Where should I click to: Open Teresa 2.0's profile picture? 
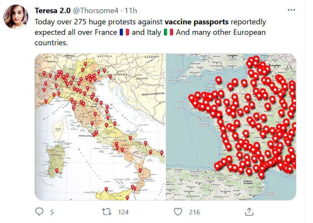tap(16, 17)
